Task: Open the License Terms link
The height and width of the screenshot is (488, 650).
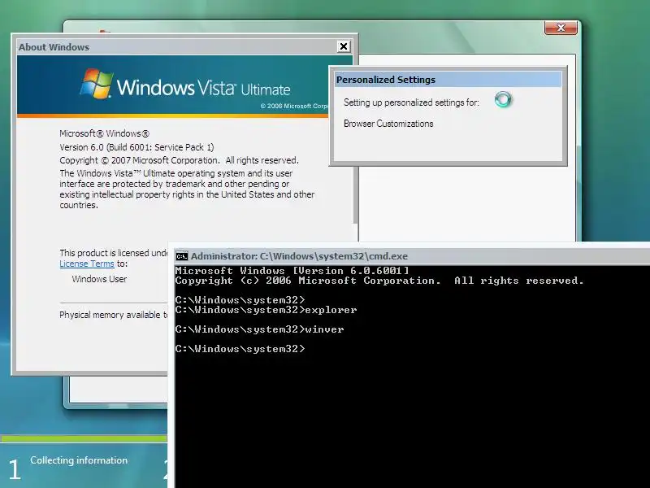Action: 87,264
